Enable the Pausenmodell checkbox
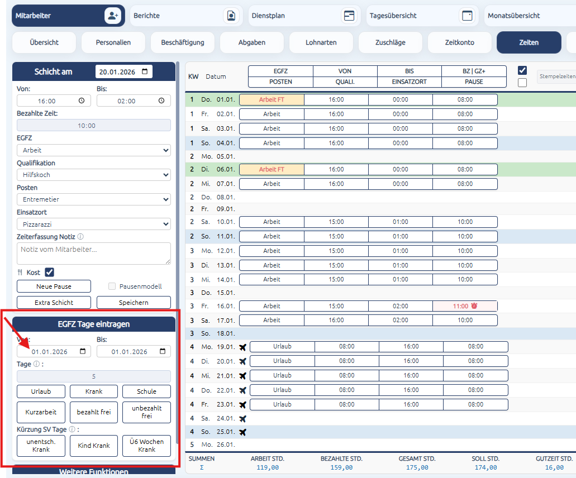Screen dimensions: 576x478 click(x=112, y=286)
